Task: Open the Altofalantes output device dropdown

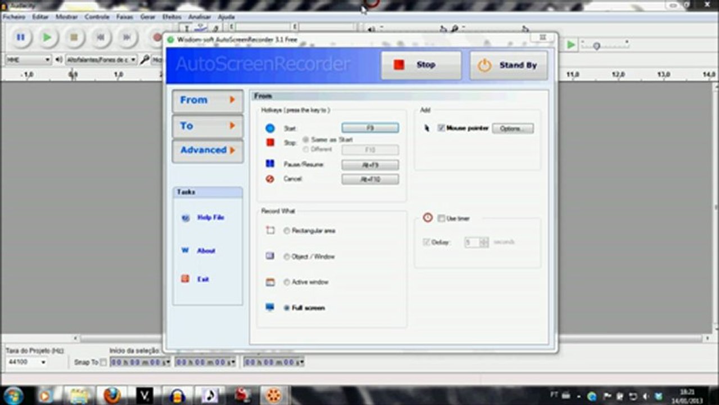Action: tap(101, 60)
